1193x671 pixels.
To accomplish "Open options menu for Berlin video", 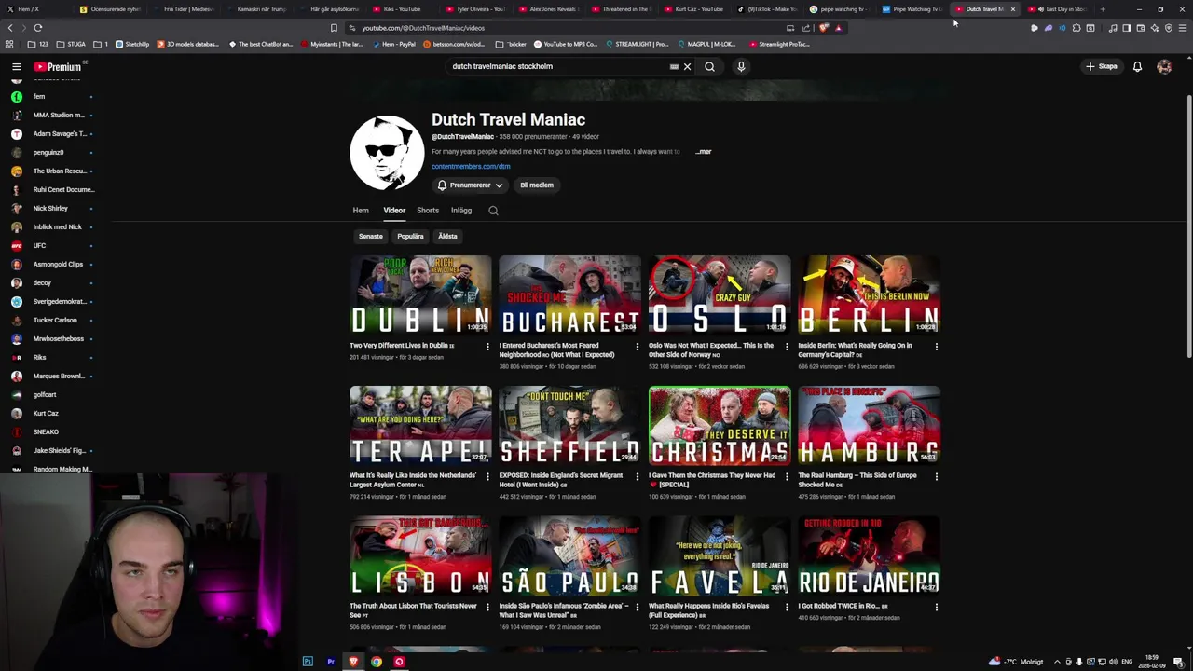I will (x=937, y=347).
